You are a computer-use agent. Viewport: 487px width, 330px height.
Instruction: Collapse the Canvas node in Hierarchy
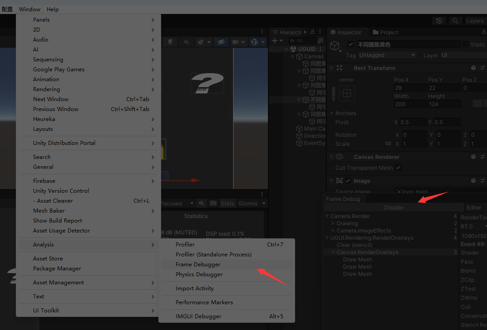coord(292,56)
